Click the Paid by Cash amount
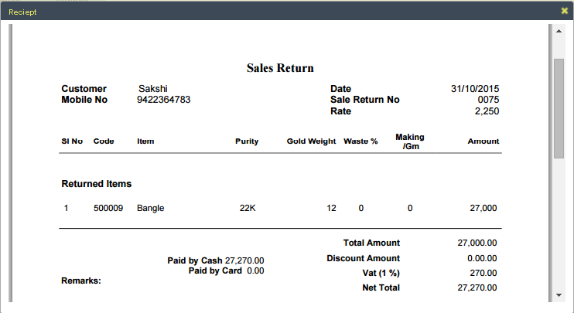 (x=244, y=260)
